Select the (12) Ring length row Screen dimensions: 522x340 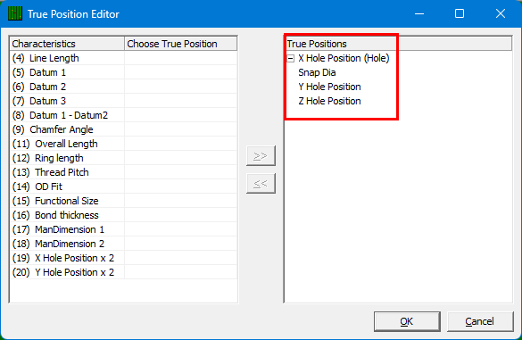point(123,159)
